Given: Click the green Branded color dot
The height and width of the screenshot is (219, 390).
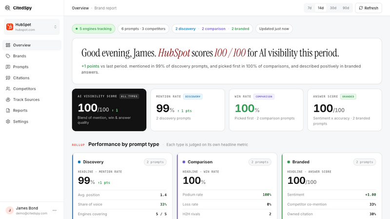Looking at the screenshot, I should point(289,162).
